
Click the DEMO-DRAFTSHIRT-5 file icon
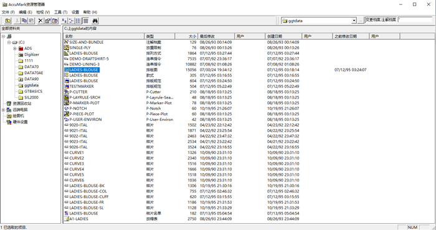tap(67, 59)
